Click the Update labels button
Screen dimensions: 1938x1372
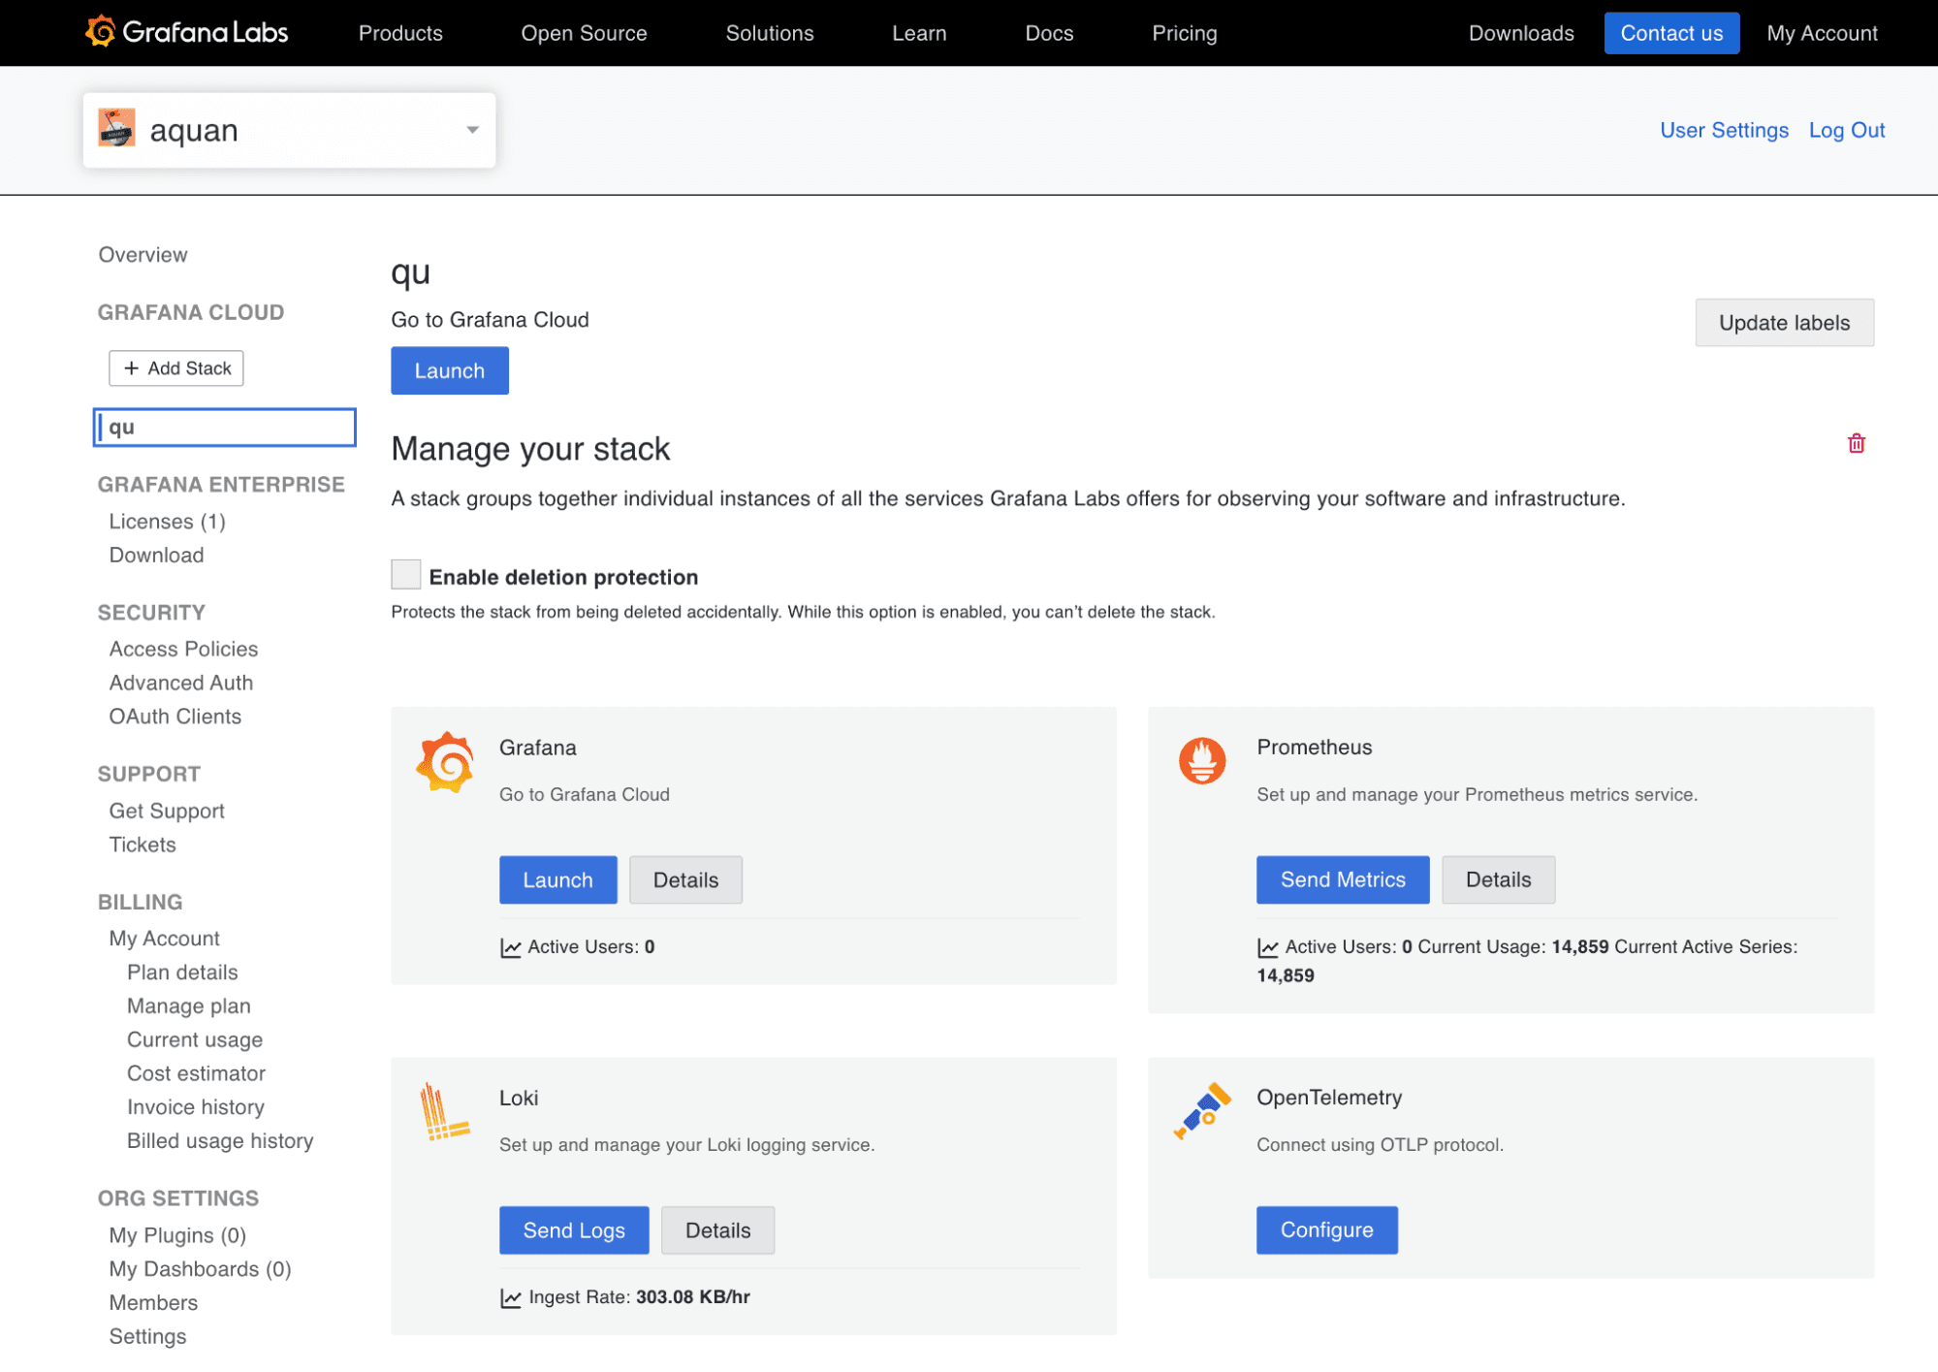pos(1783,322)
